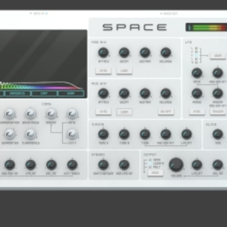This screenshot has height=227, width=227.
Task: Click the white N.HARMONICS knob
Action: tap(31, 134)
